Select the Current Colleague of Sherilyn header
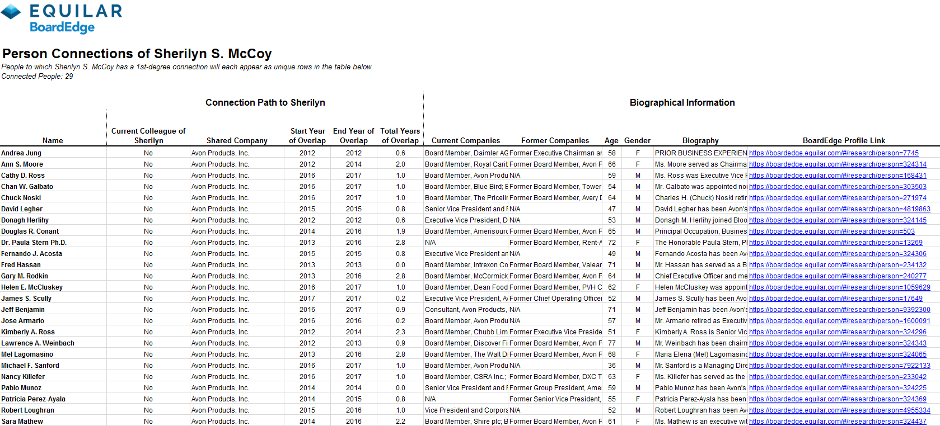The width and height of the screenshot is (940, 426). tap(148, 136)
